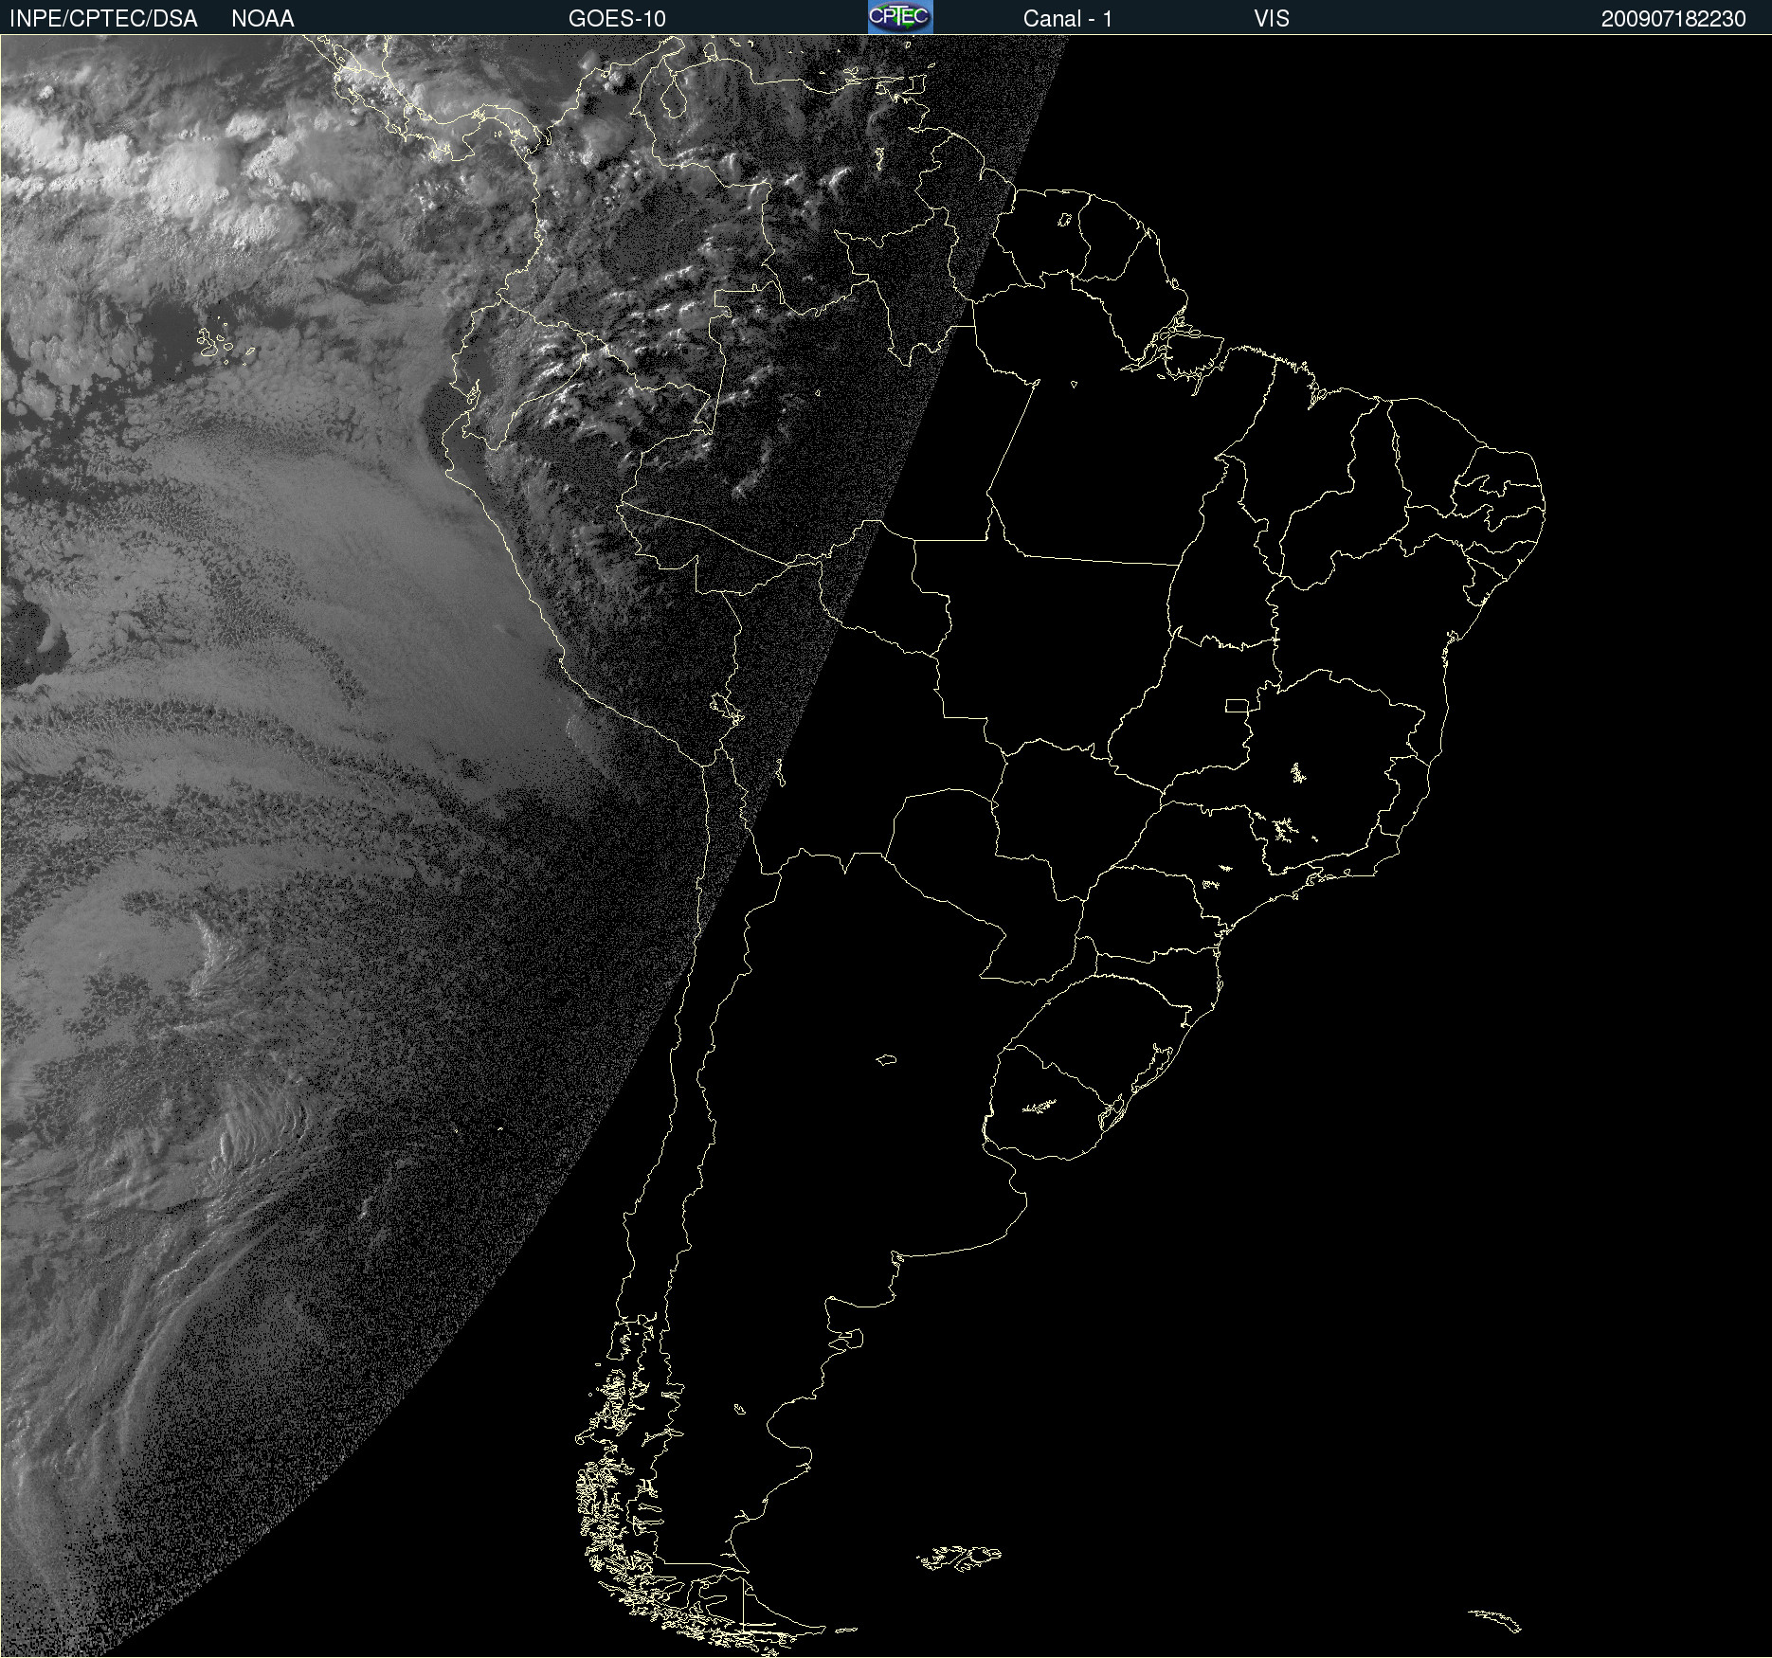
Task: Select the GOES-10 satellite label
Action: (x=617, y=19)
